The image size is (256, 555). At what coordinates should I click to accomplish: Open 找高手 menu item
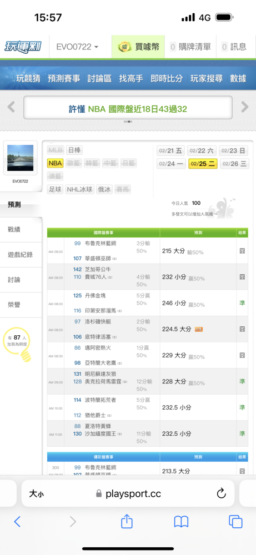tap(131, 79)
